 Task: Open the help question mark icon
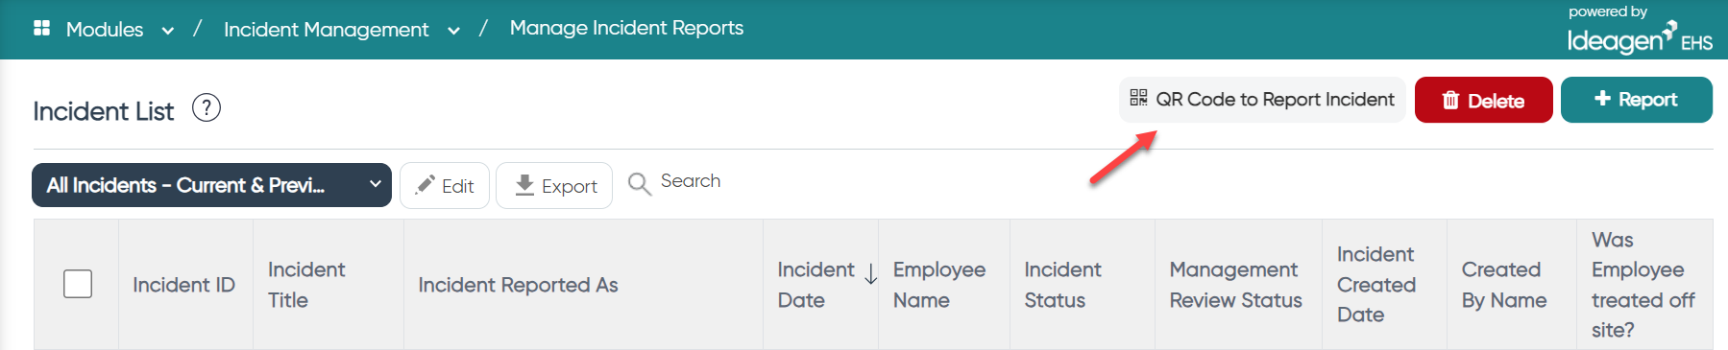(207, 107)
